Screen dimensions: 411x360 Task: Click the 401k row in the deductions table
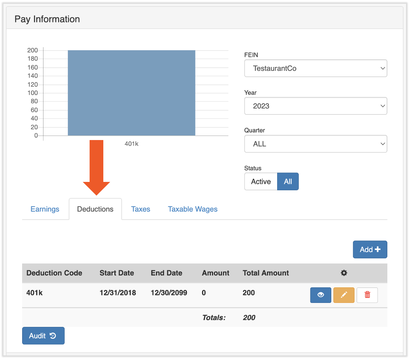pyautogui.click(x=153, y=293)
